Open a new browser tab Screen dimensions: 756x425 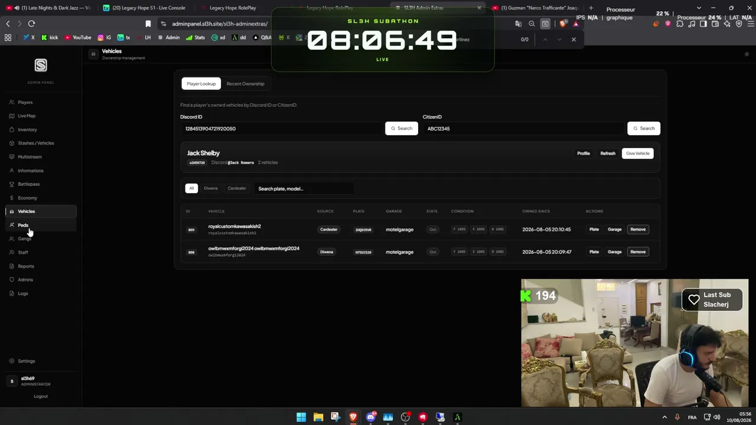click(x=591, y=8)
